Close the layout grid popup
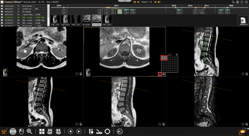This screenshot has height=136, width=249. point(177,55)
